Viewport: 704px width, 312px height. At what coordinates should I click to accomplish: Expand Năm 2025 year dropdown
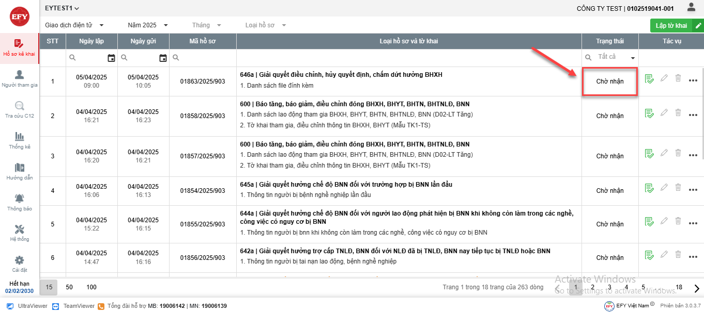[x=148, y=25]
